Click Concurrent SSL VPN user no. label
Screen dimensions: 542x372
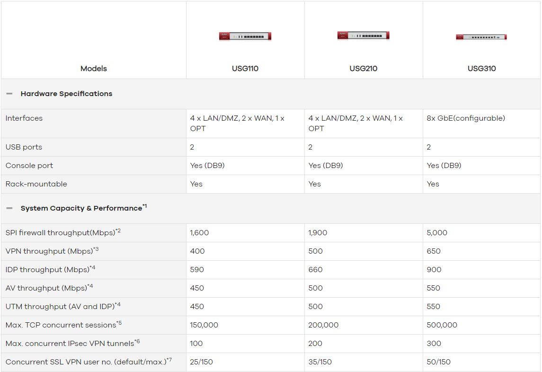click(x=89, y=362)
